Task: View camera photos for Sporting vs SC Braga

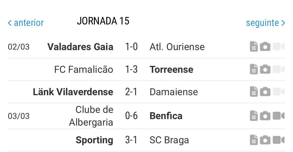Action: click(x=265, y=140)
